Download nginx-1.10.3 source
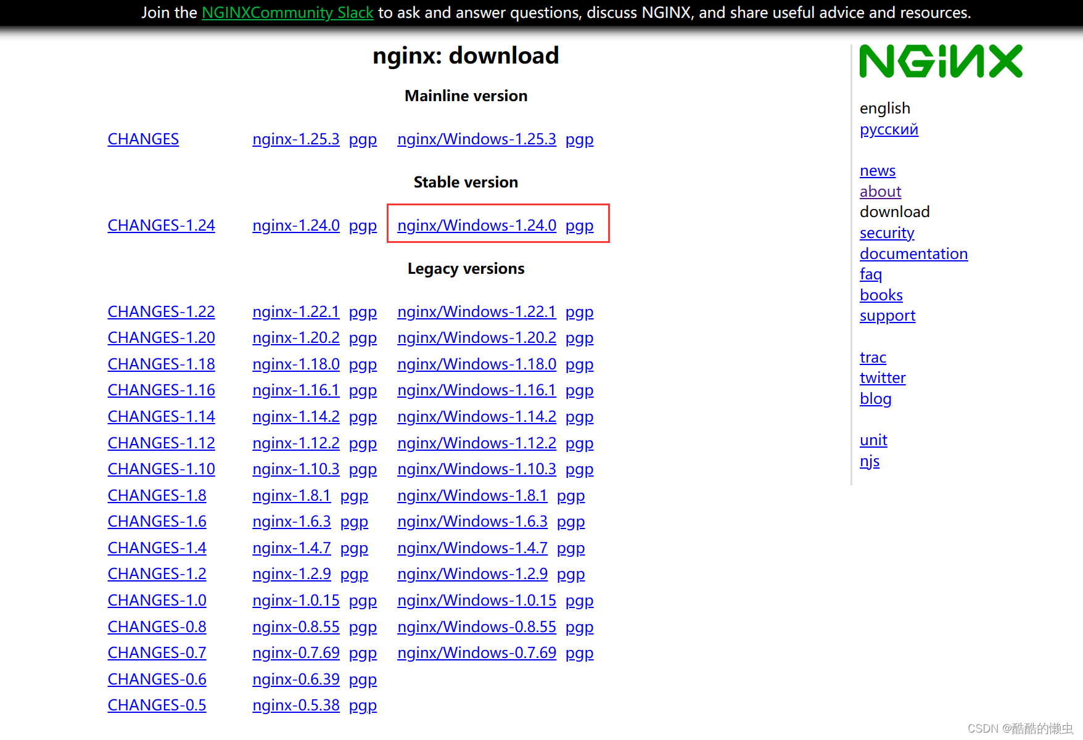The width and height of the screenshot is (1083, 740). point(296,469)
